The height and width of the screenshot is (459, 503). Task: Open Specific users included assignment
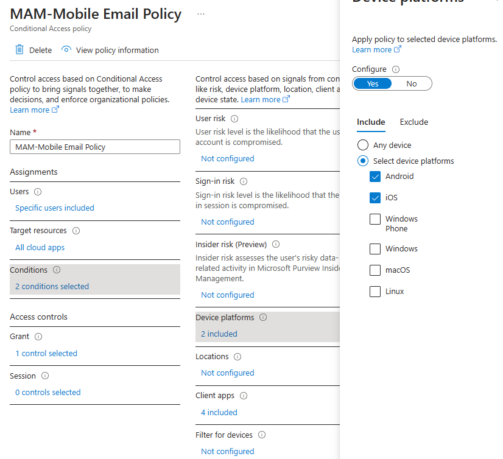(55, 208)
